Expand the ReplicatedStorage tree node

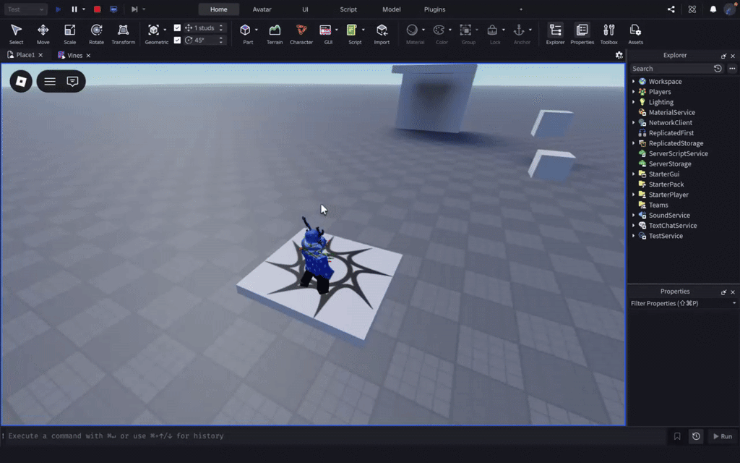634,144
